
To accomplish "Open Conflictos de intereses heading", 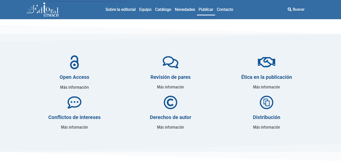I will tap(74, 117).
